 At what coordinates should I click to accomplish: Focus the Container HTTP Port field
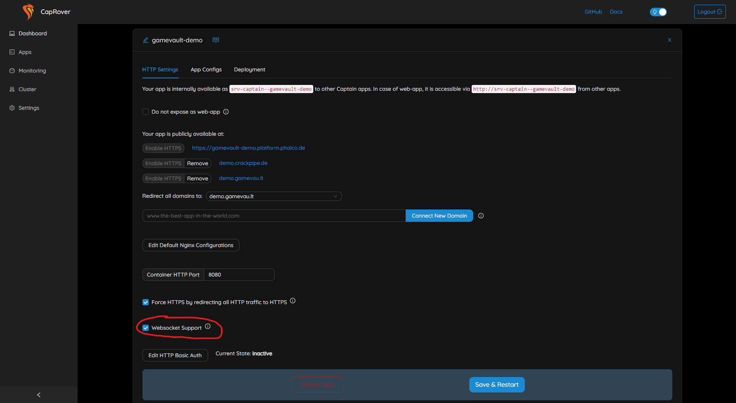[x=239, y=275]
